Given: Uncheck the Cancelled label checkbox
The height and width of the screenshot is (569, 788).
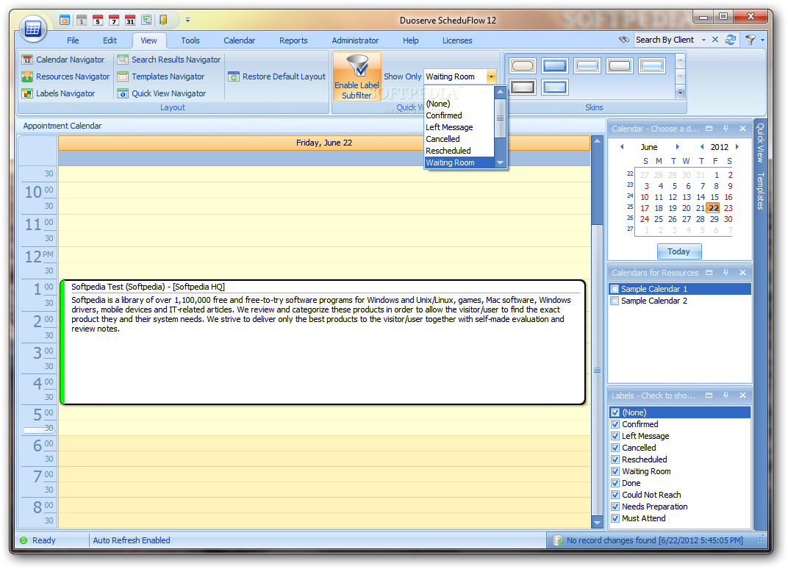Looking at the screenshot, I should (615, 448).
